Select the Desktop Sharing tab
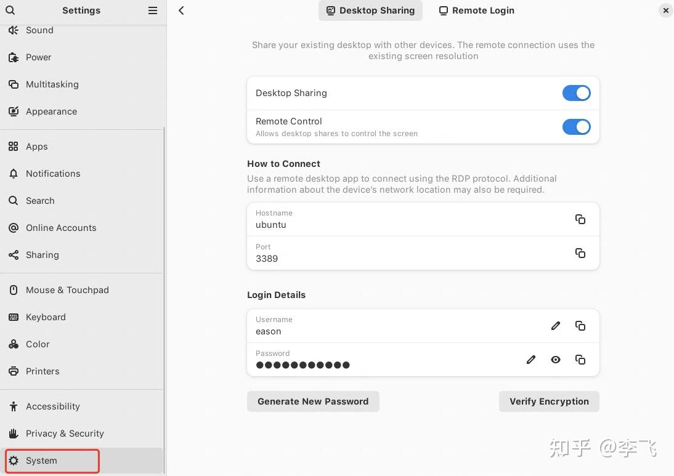Viewport: 674px width, 476px height. [x=370, y=10]
